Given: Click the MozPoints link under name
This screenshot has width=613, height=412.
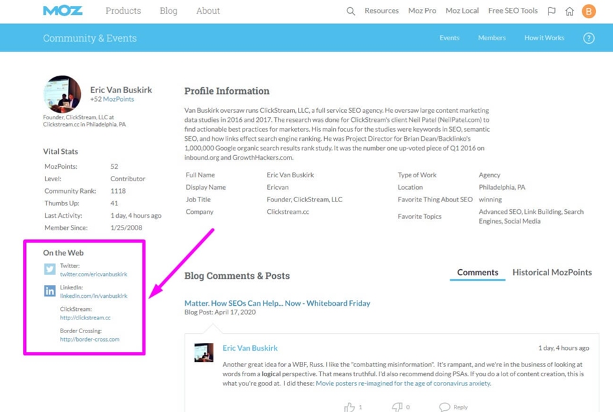Looking at the screenshot, I should pyautogui.click(x=119, y=99).
